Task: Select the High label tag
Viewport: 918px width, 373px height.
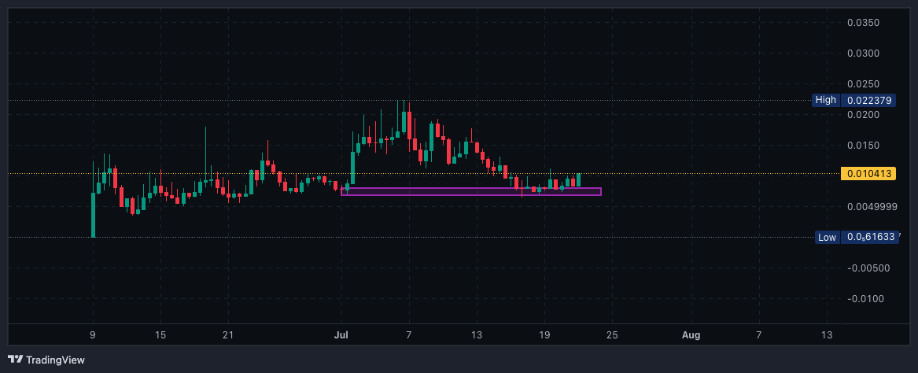Action: 825,100
